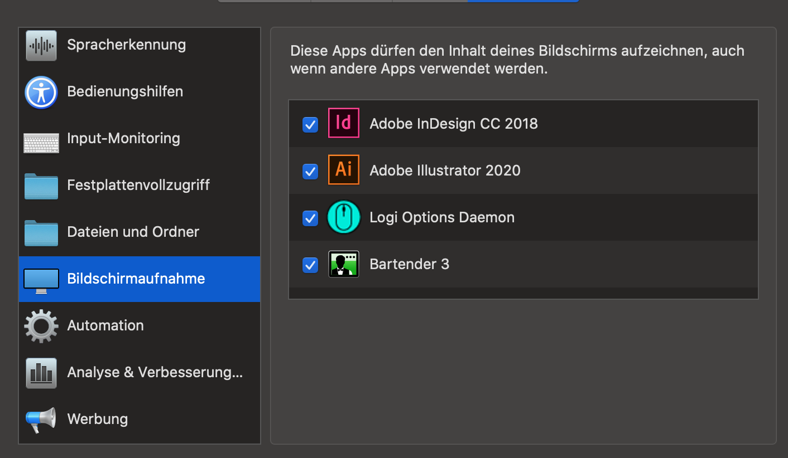Click the Adobe InDesign Id icon
The image size is (788, 458).
click(343, 123)
